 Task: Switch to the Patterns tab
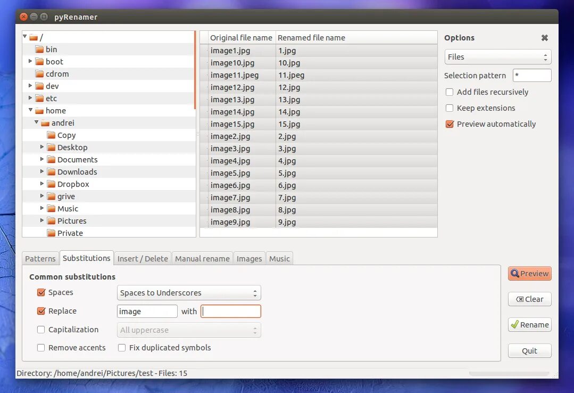click(x=40, y=258)
